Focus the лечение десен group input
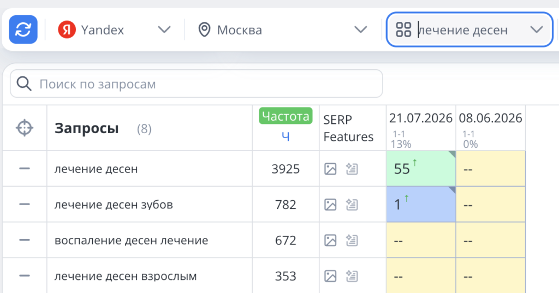 point(469,29)
